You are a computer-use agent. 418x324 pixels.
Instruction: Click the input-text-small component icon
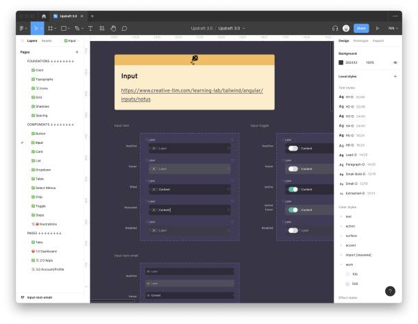click(23, 297)
